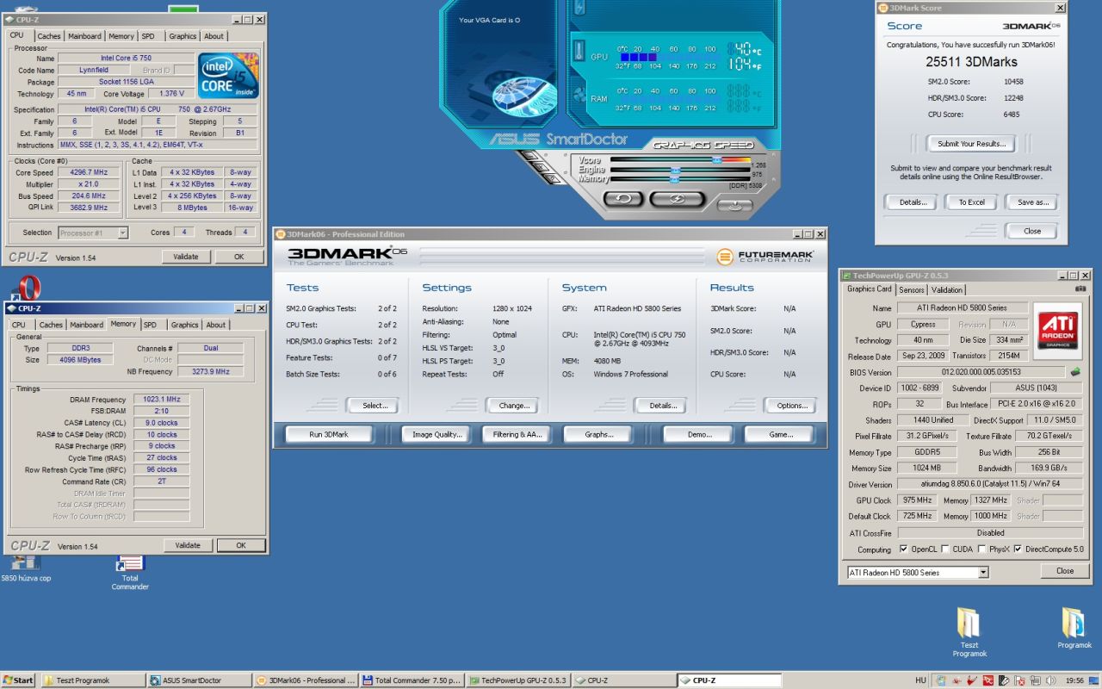Click the Vcore slider handle in SmartDoctor
This screenshot has height=689, width=1102.
(716, 159)
